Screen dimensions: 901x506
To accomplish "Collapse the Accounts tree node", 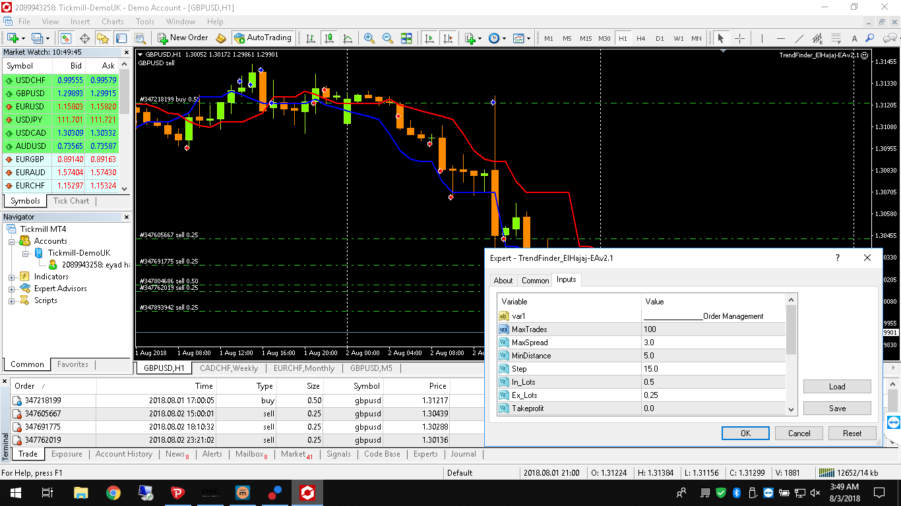I will (x=12, y=241).
